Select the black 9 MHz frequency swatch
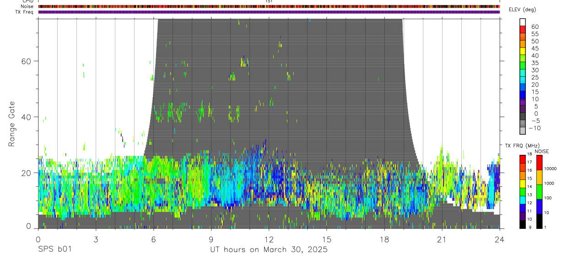The width and height of the screenshot is (562, 259). [523, 224]
